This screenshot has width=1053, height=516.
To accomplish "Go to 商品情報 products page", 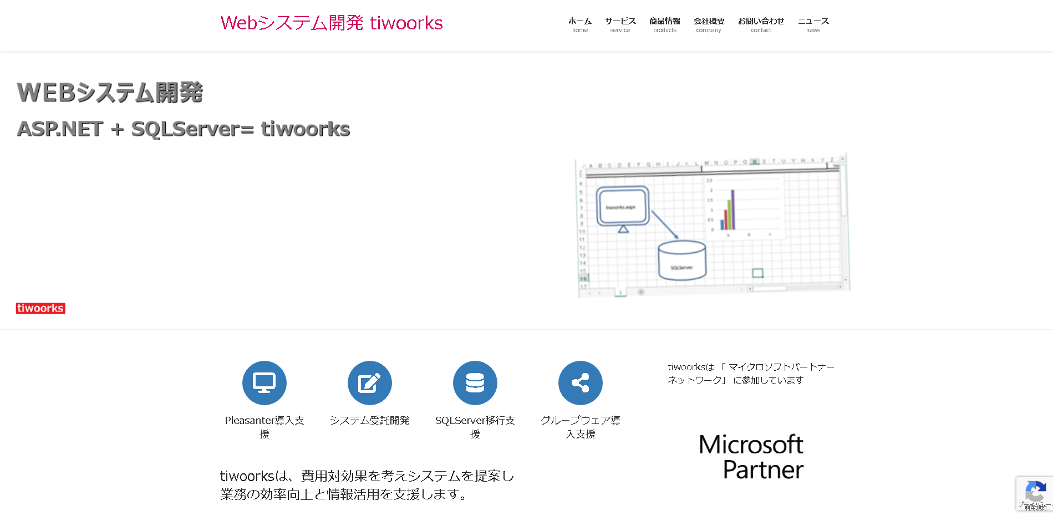I will click(x=664, y=24).
